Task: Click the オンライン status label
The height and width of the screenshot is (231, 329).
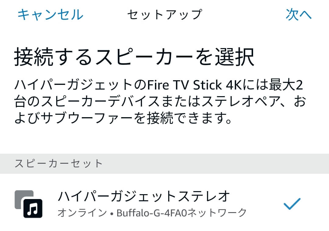Action: pyautogui.click(x=82, y=213)
